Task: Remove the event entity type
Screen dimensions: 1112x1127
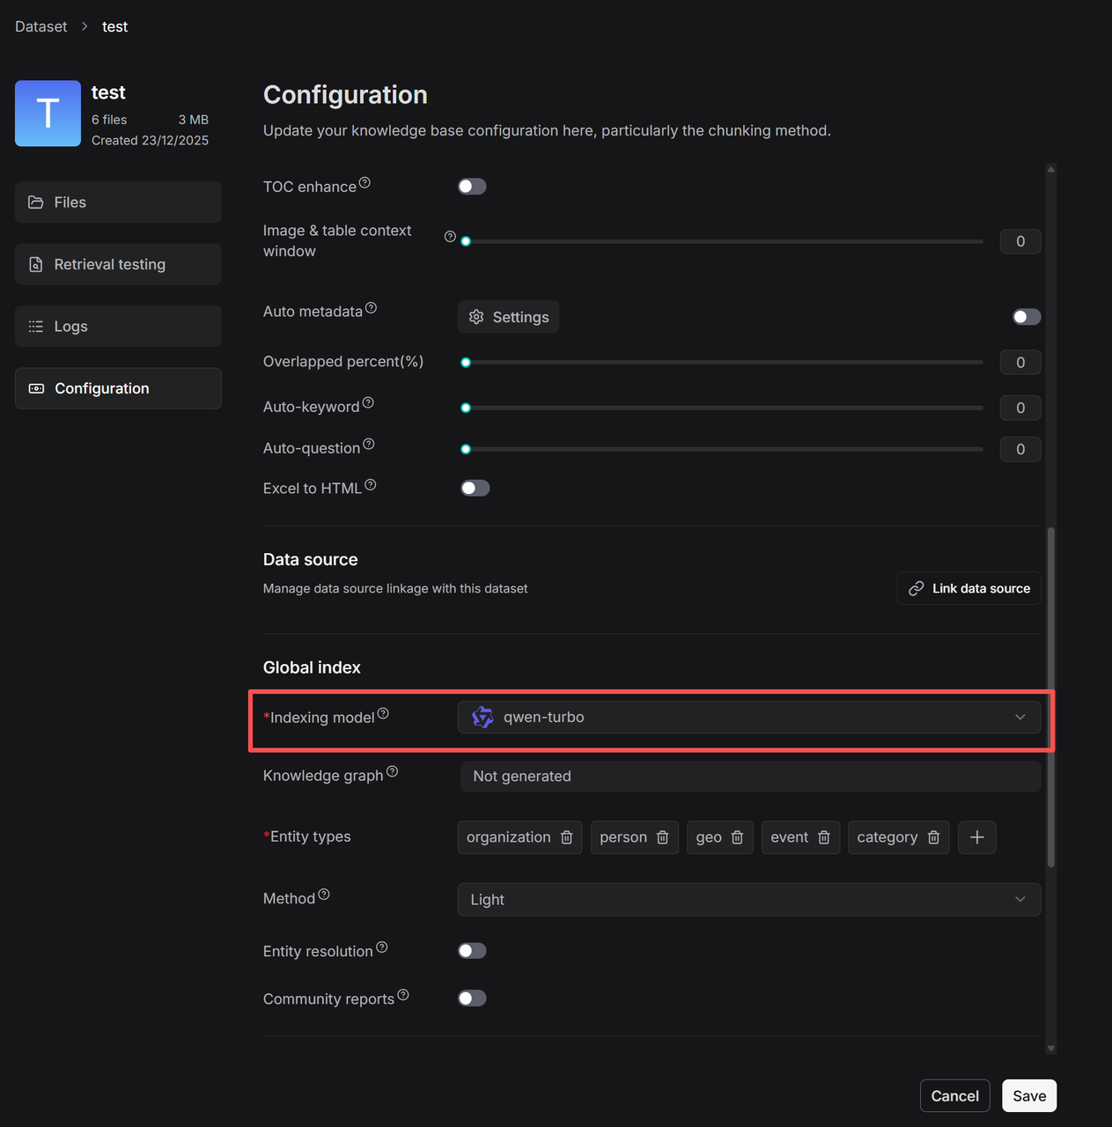Action: tap(824, 837)
